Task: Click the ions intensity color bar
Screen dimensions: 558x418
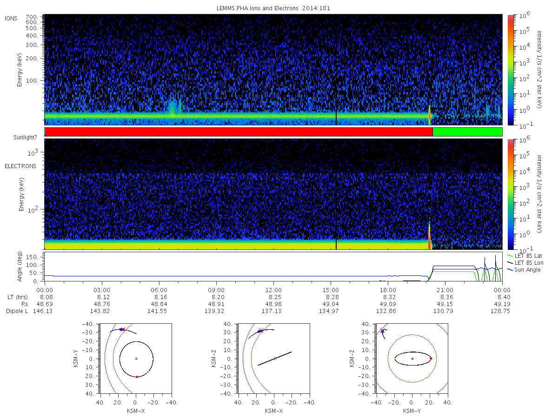Action: (x=510, y=70)
